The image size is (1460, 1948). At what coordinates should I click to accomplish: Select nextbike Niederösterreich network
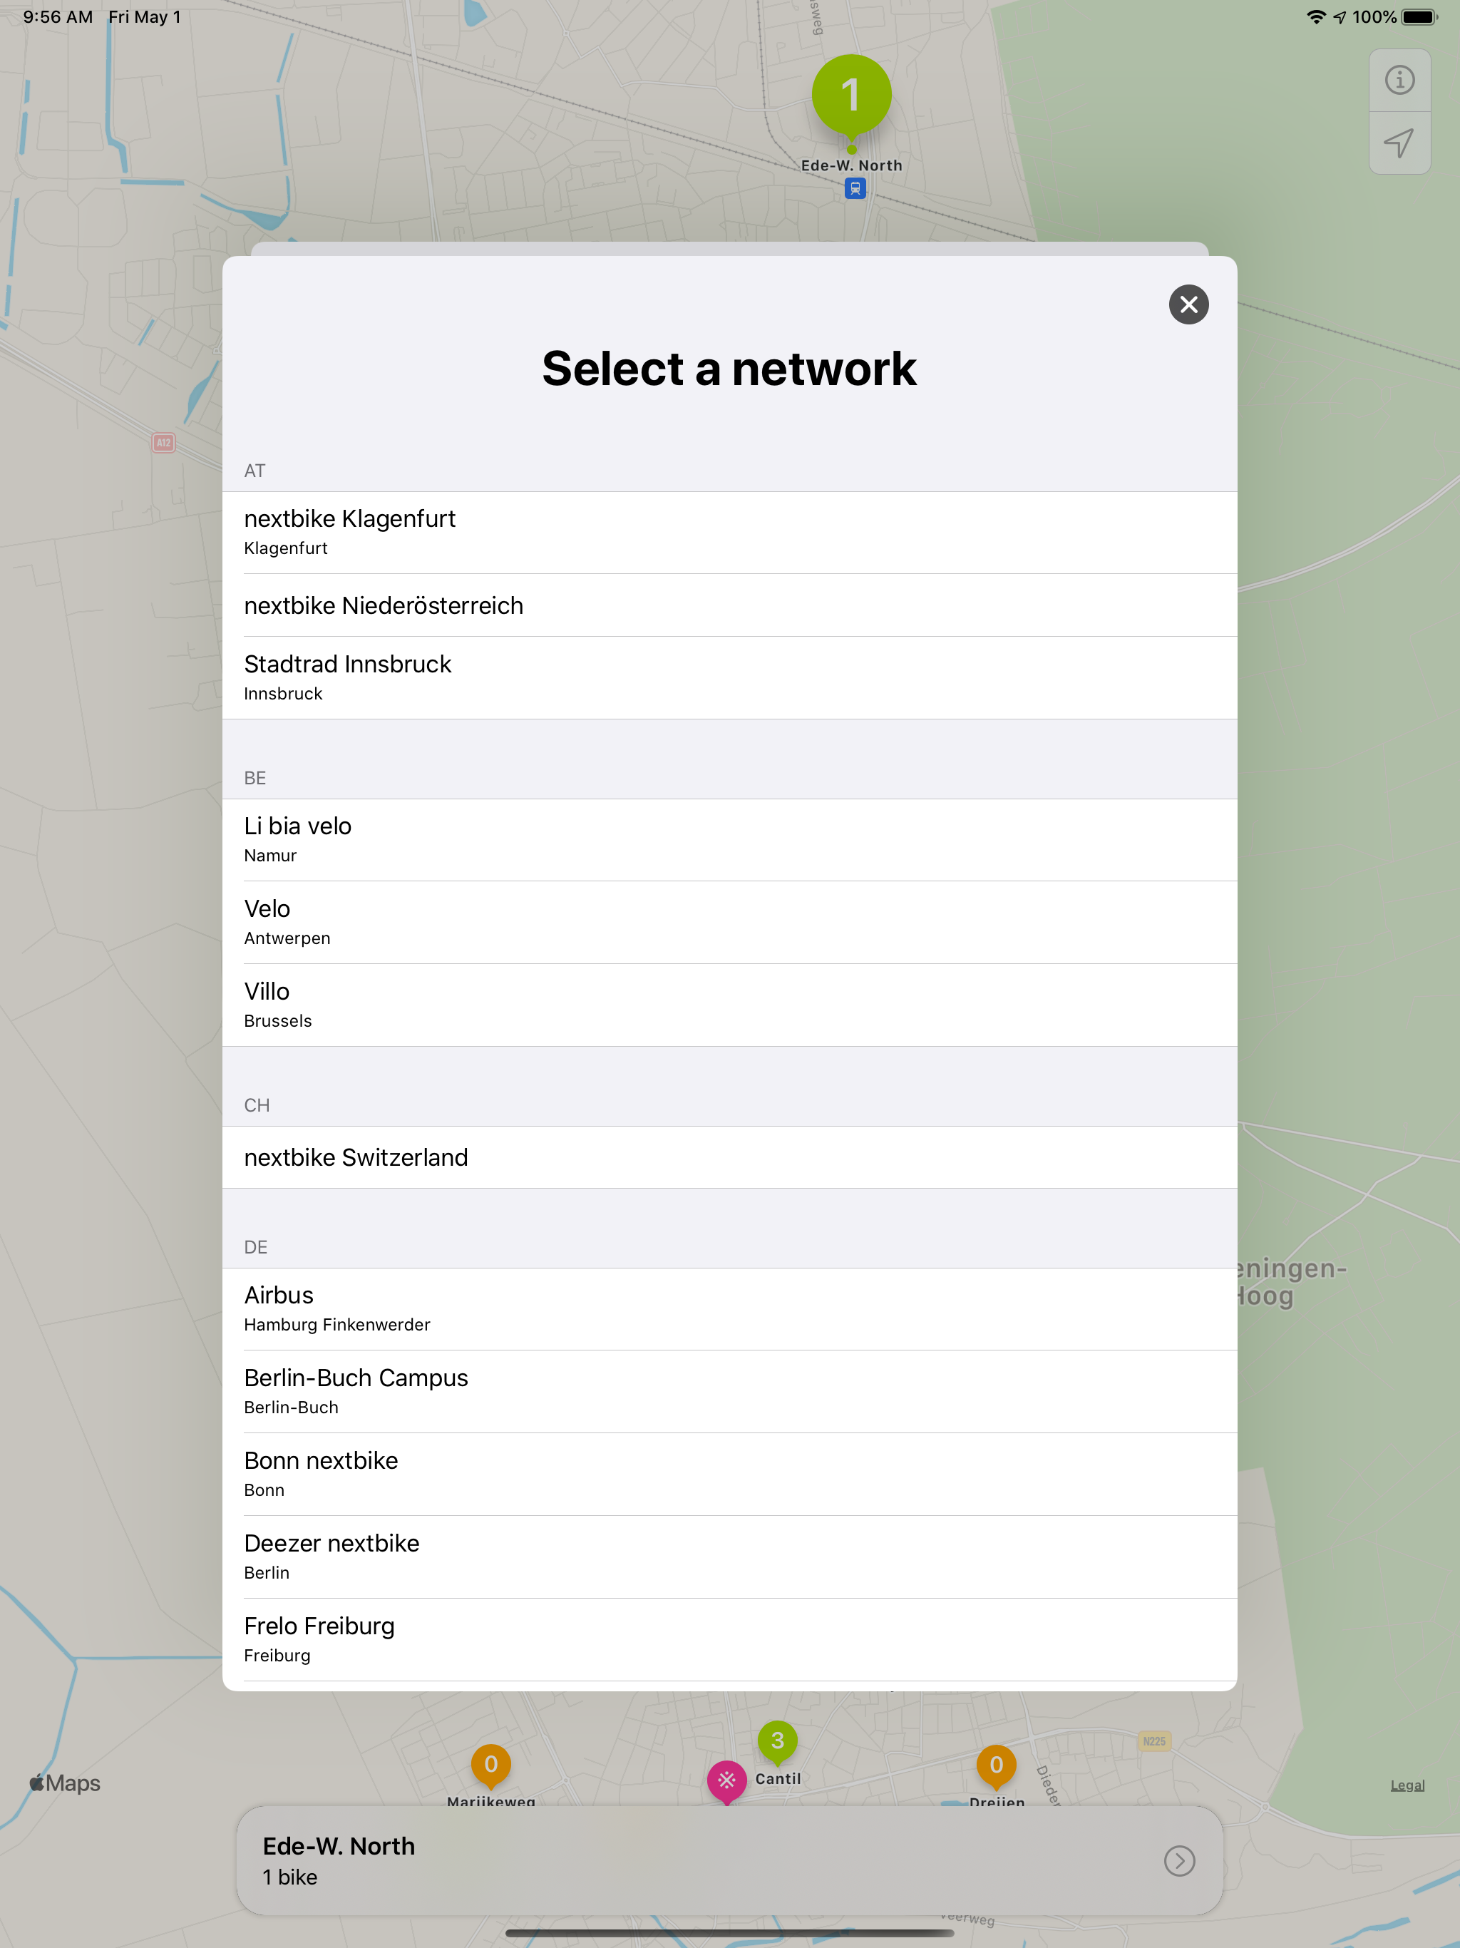coord(729,606)
